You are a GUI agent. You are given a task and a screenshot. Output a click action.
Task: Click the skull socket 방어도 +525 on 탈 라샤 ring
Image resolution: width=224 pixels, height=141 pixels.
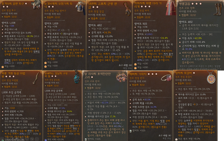coord(92,139)
